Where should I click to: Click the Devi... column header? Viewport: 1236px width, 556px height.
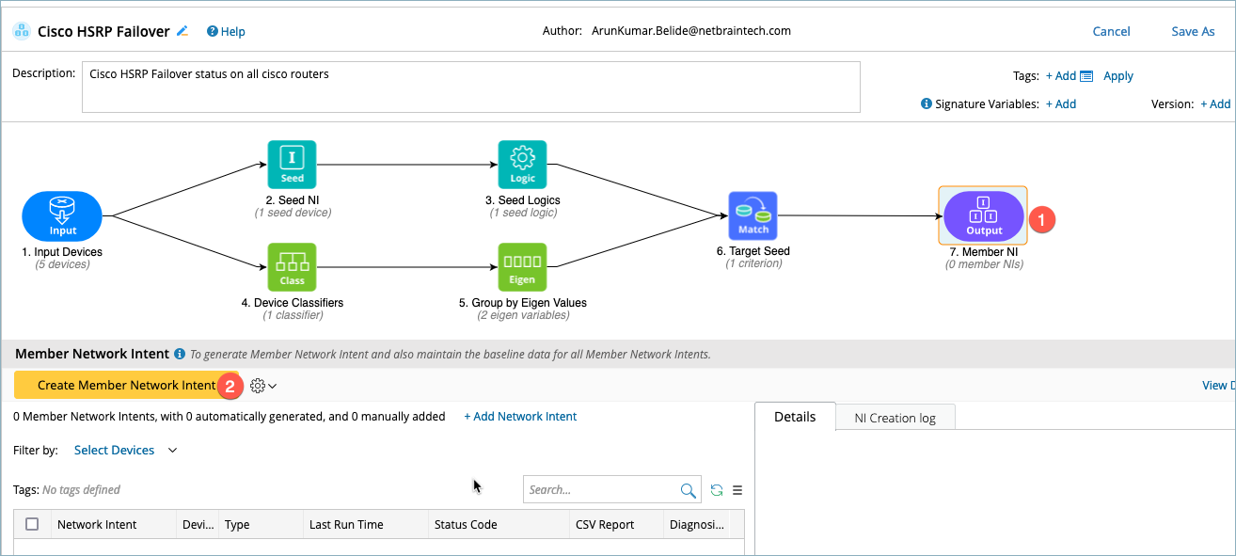[198, 525]
